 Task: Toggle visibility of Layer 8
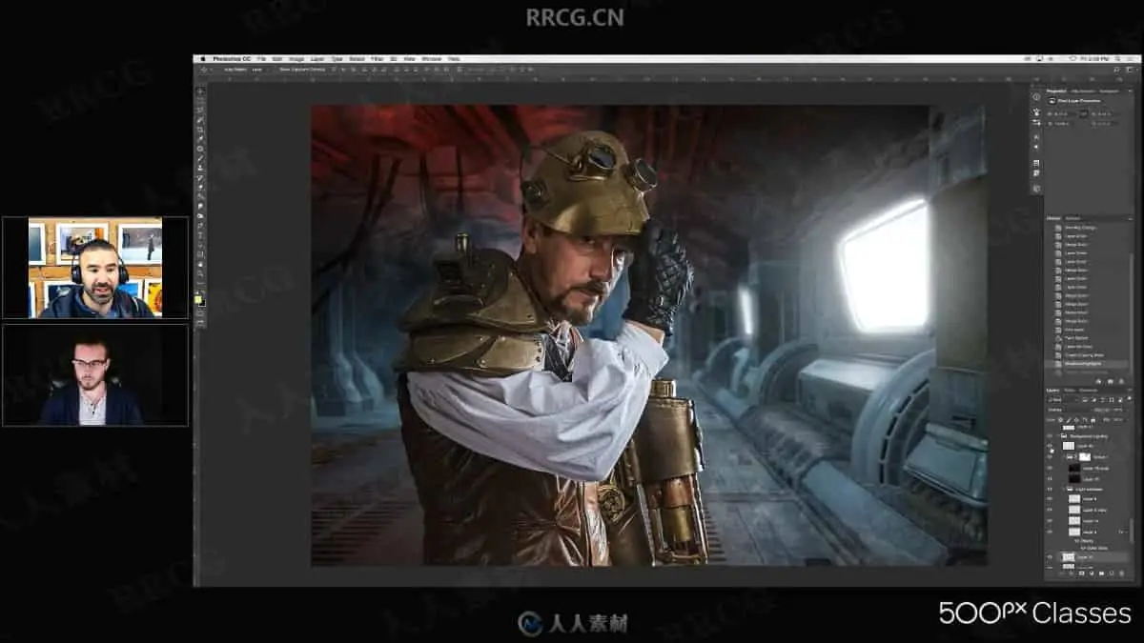coord(1050,532)
